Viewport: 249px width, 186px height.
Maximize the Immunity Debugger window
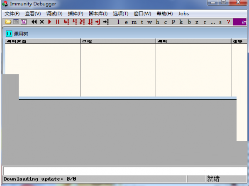(224, 2)
